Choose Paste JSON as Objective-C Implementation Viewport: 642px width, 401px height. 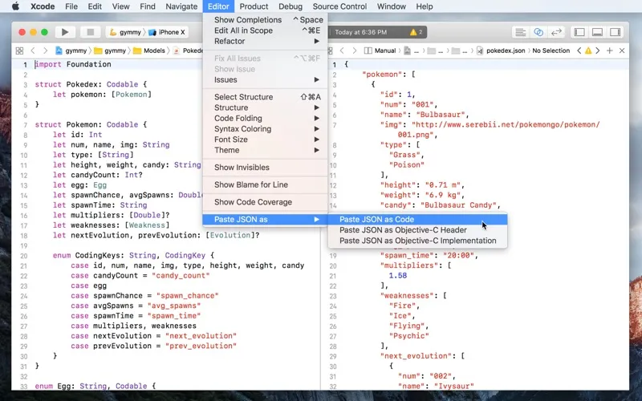click(417, 241)
